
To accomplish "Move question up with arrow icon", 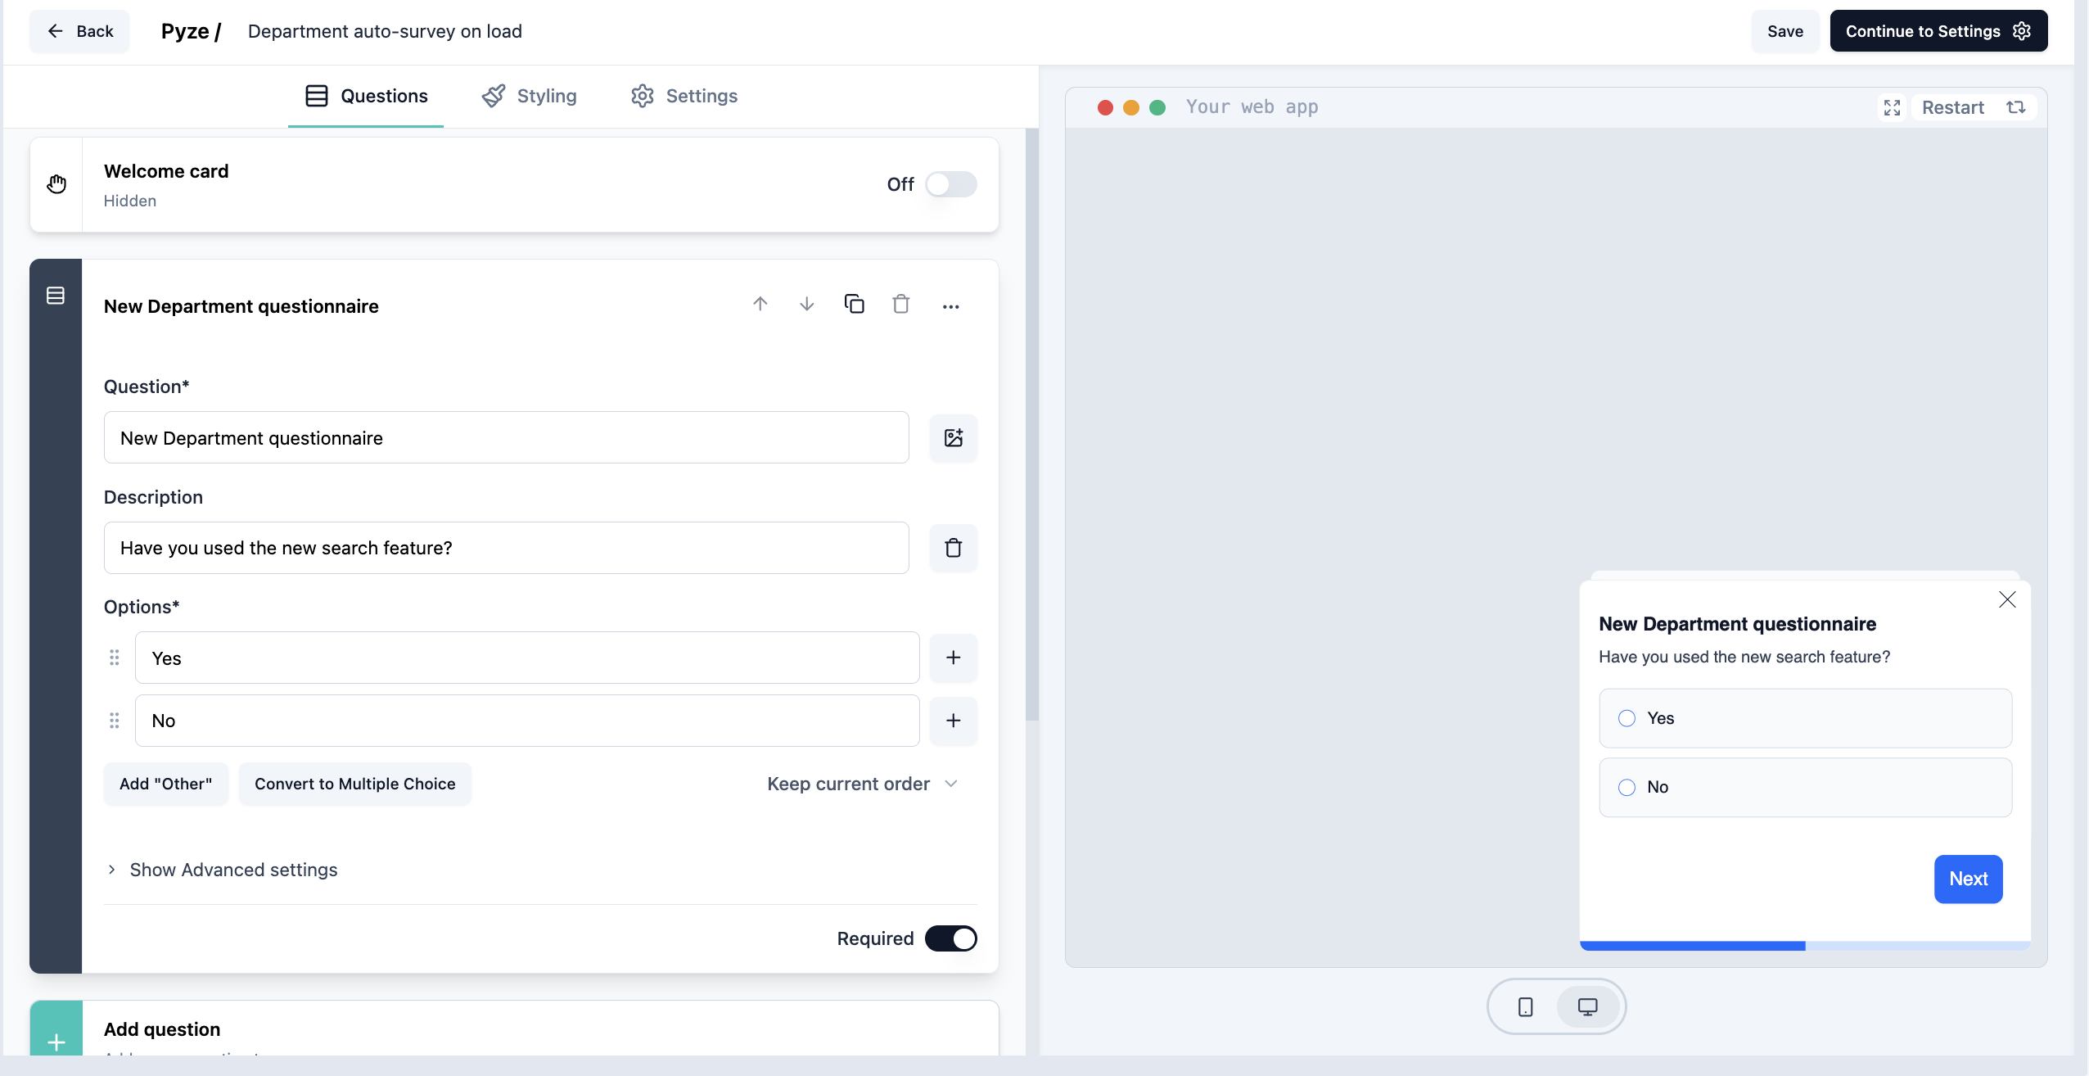I will [x=760, y=305].
